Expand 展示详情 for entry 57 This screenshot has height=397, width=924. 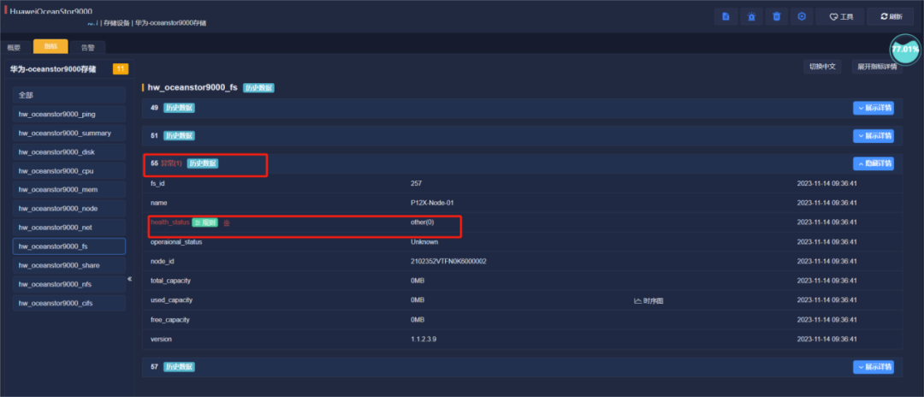[x=874, y=367]
